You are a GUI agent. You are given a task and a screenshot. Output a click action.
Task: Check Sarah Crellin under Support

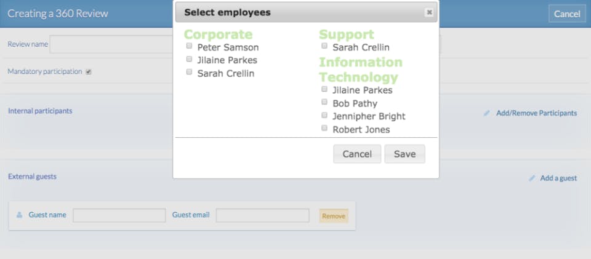(x=324, y=46)
